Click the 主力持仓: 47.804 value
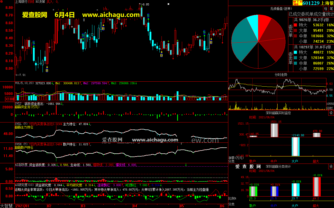The image size is (334, 208). 75,124
